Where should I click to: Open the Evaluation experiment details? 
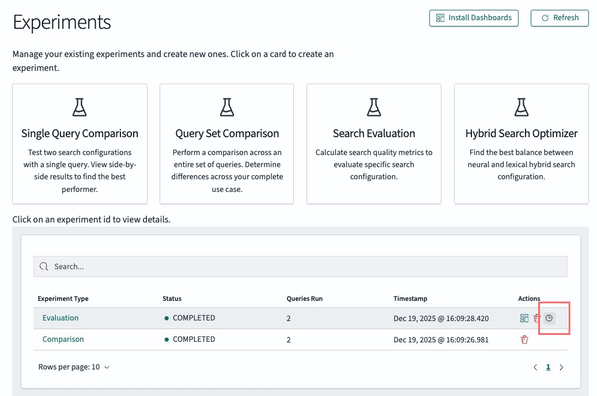point(61,318)
